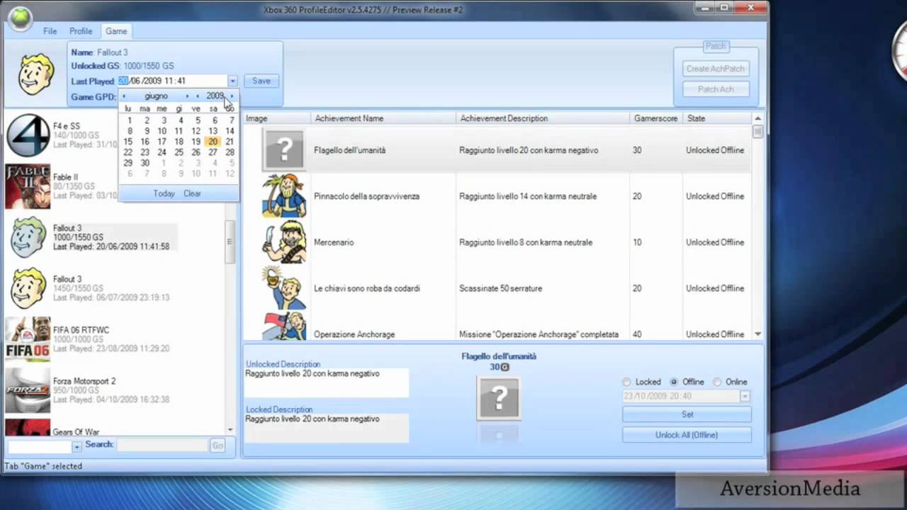Open the search filter combo box dropdown
907x510 pixels.
(x=77, y=447)
